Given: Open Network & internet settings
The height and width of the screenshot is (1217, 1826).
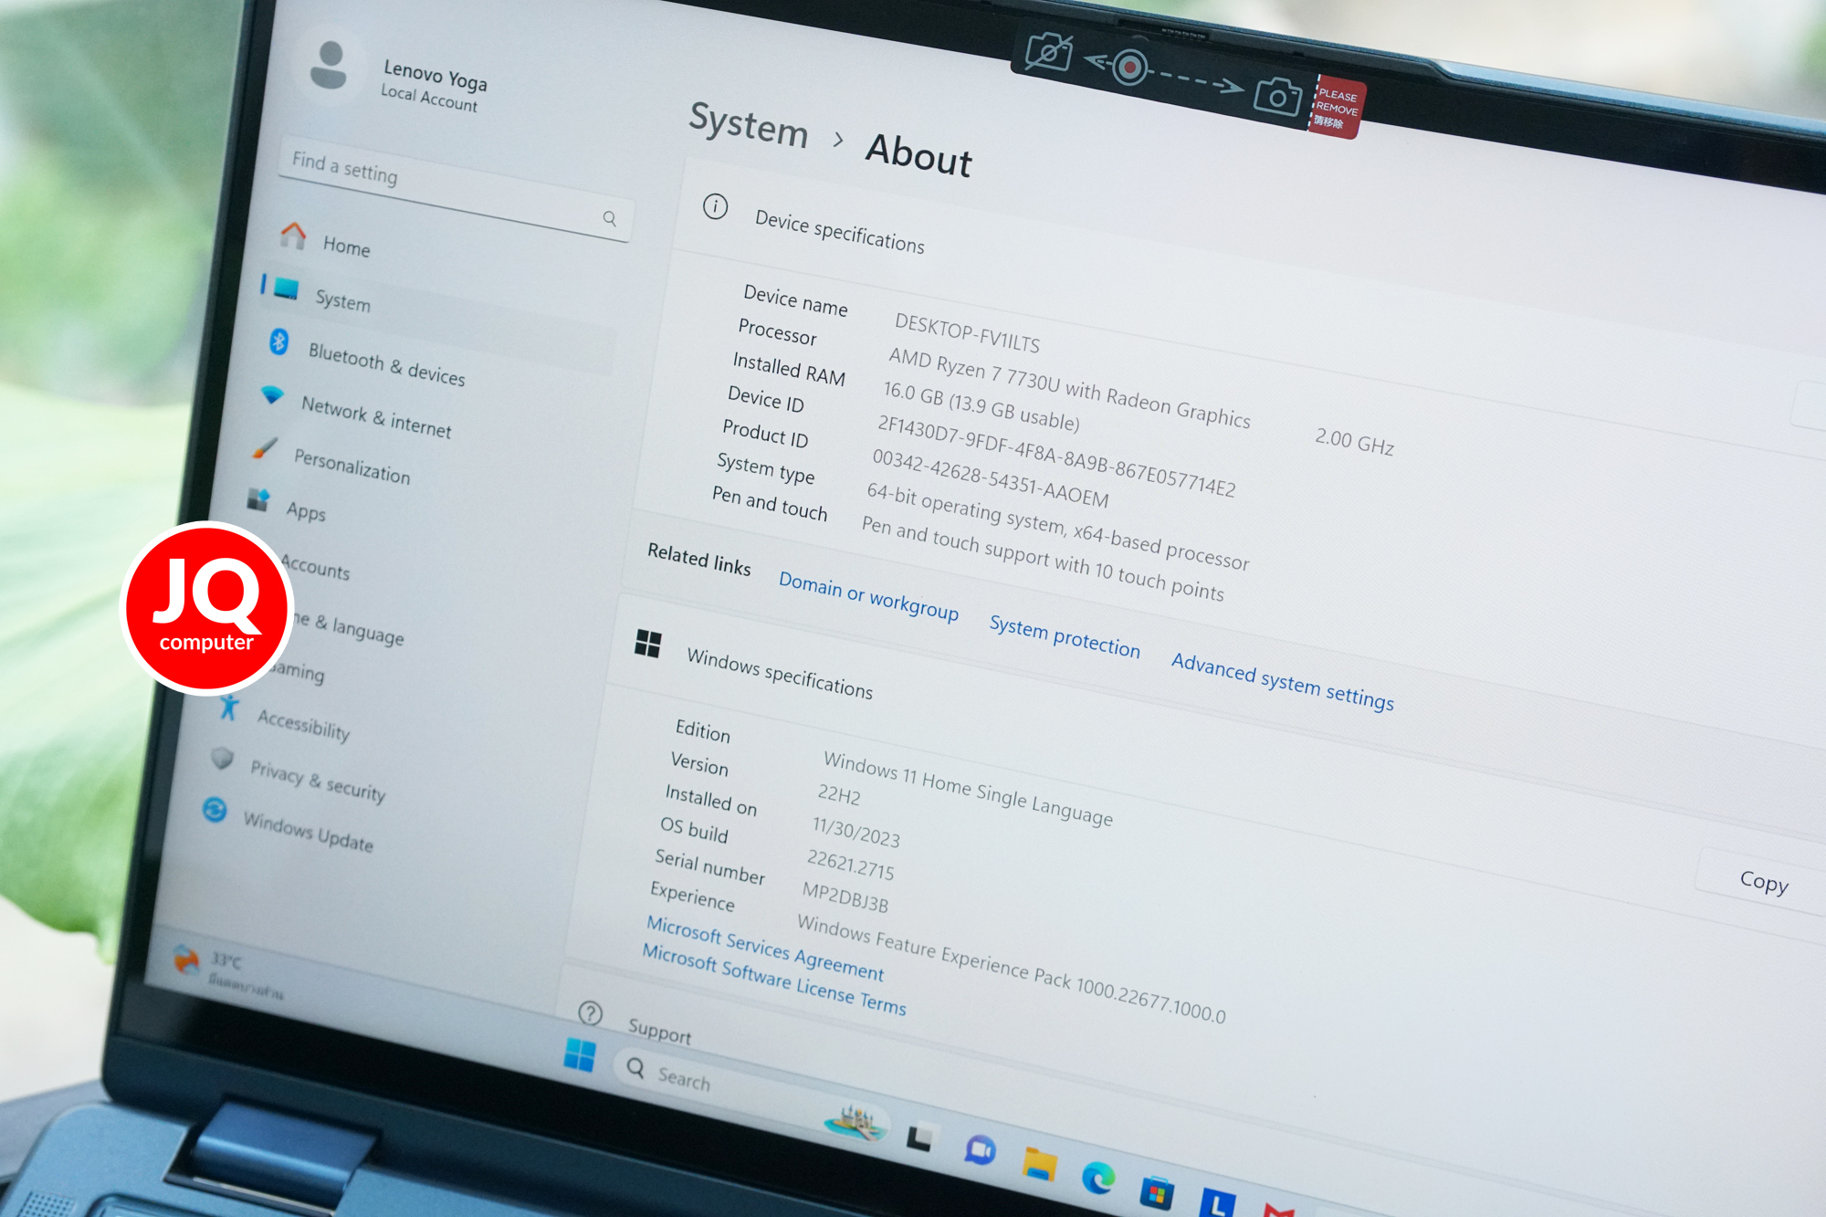Looking at the screenshot, I should click(x=376, y=416).
